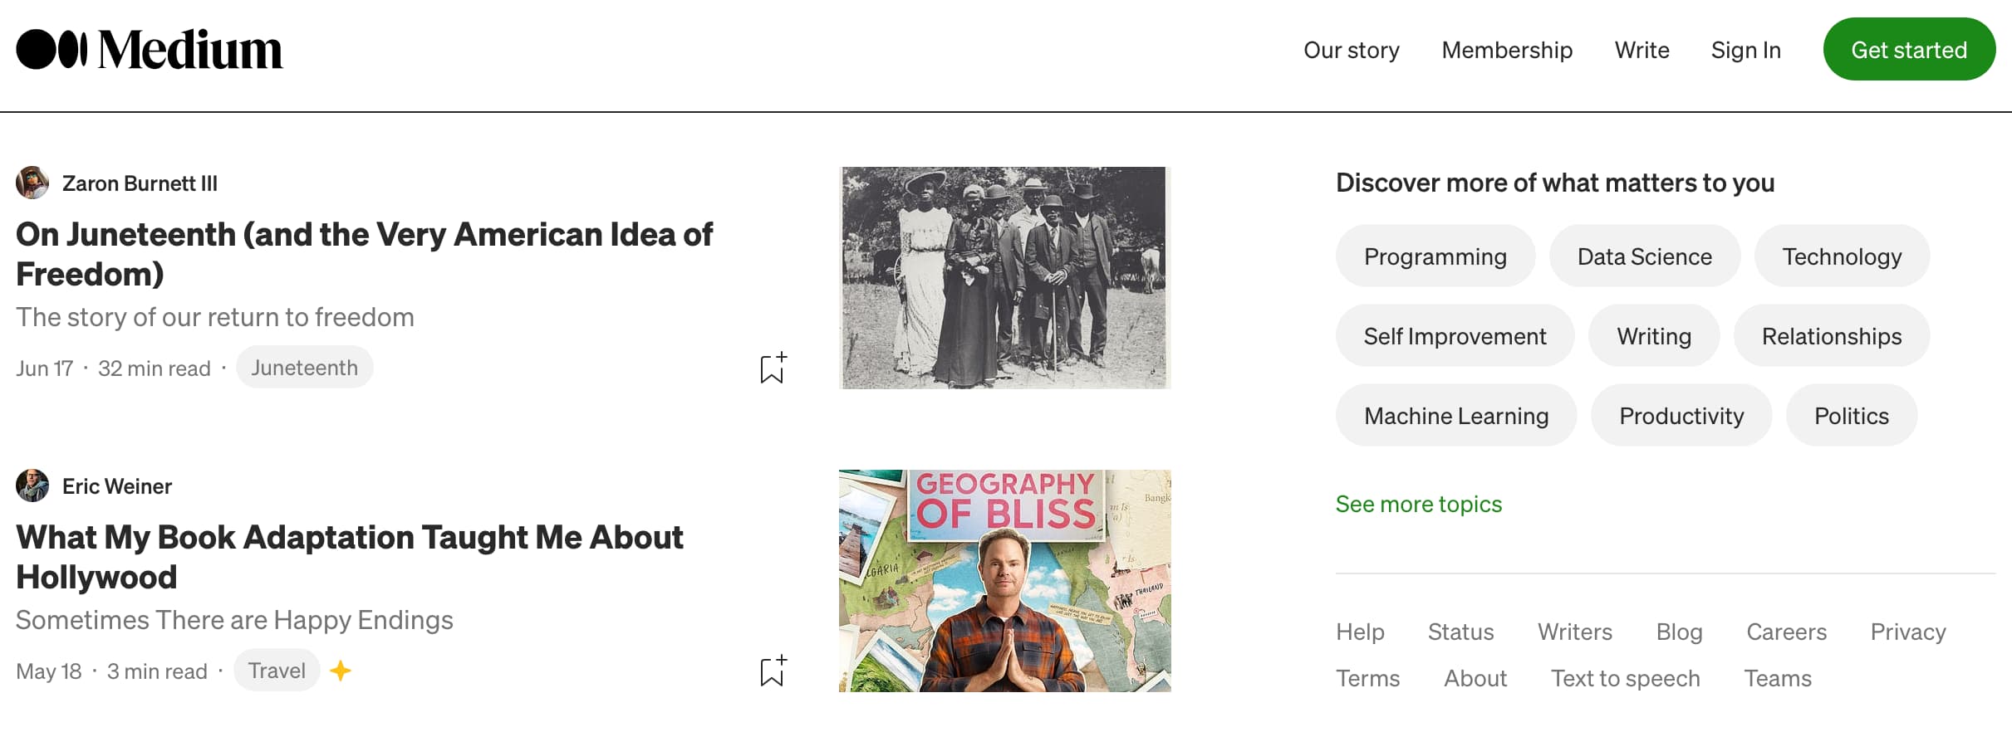Bookmark the Juneteenth article

coord(773,368)
